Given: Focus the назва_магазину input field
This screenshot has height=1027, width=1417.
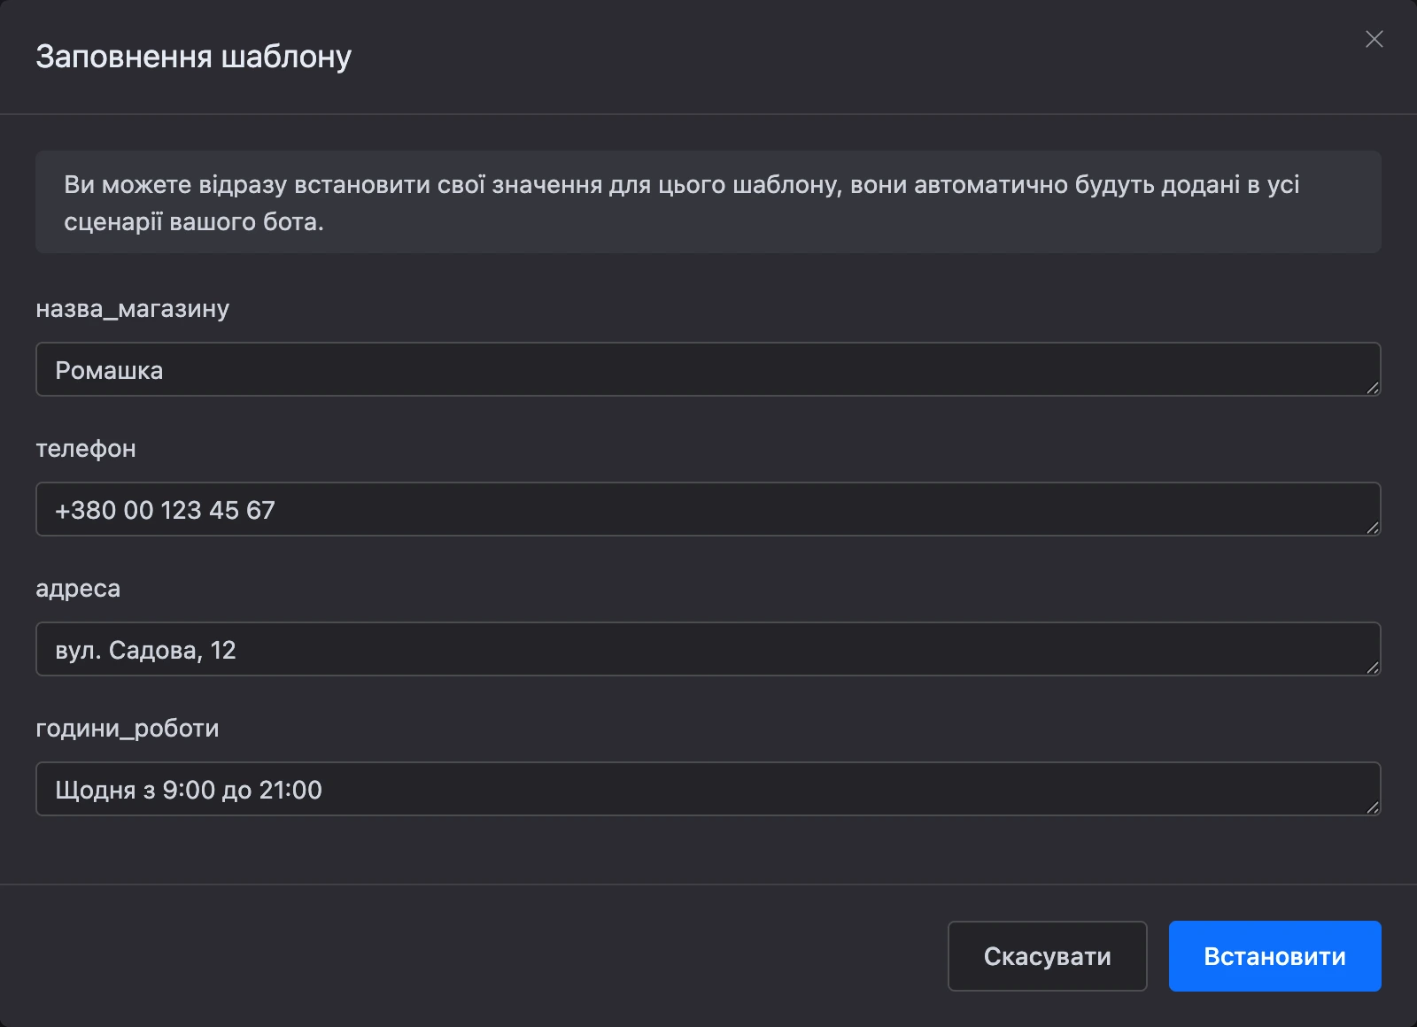Looking at the screenshot, I should click(708, 369).
